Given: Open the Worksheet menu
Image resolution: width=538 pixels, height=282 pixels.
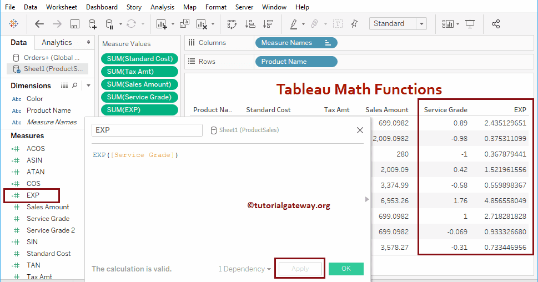Looking at the screenshot, I should (62, 7).
